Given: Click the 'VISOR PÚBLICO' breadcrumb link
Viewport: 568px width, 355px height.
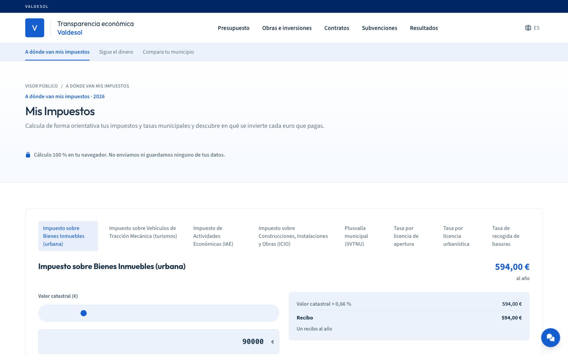Looking at the screenshot, I should tap(41, 86).
